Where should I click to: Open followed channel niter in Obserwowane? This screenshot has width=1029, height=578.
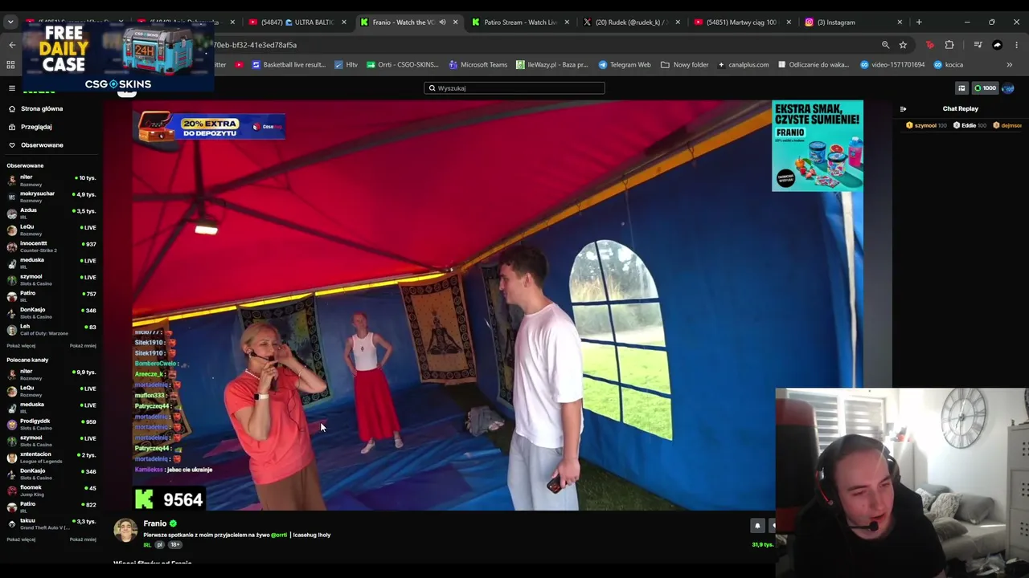pyautogui.click(x=51, y=181)
